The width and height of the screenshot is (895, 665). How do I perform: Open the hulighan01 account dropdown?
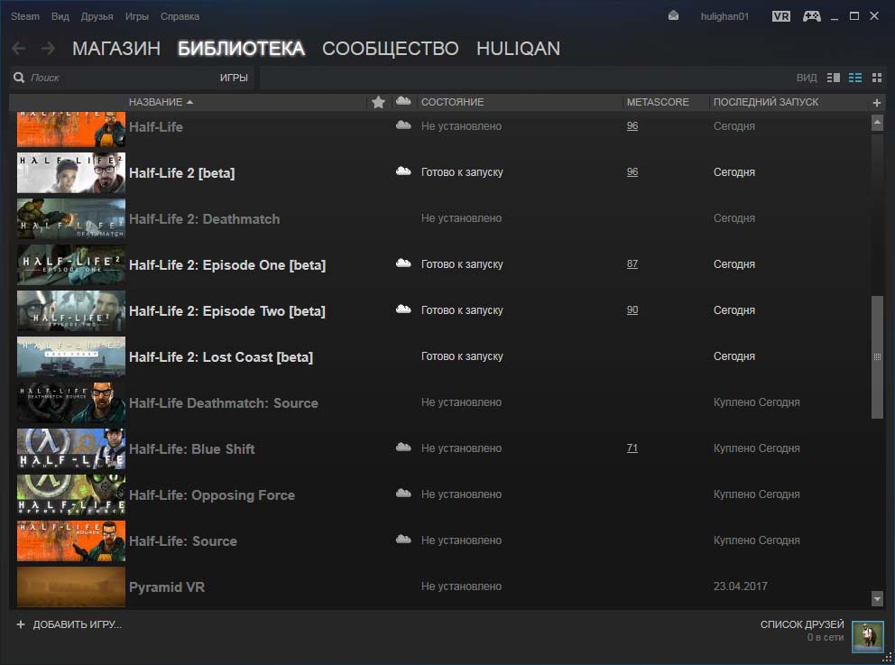click(725, 16)
